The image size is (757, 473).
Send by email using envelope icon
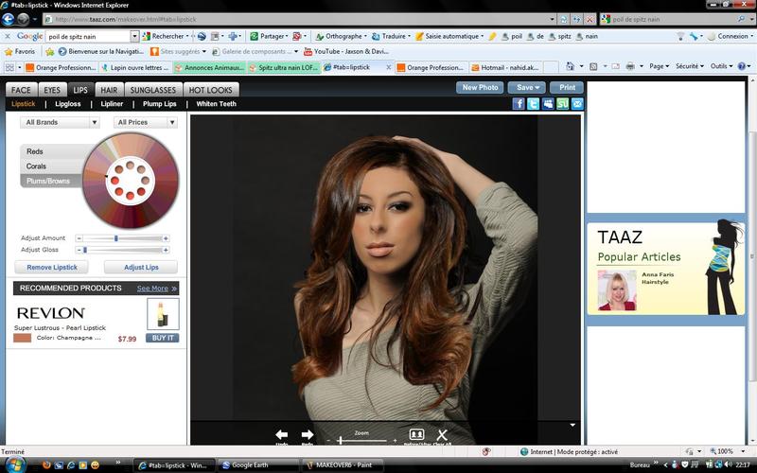point(577,104)
